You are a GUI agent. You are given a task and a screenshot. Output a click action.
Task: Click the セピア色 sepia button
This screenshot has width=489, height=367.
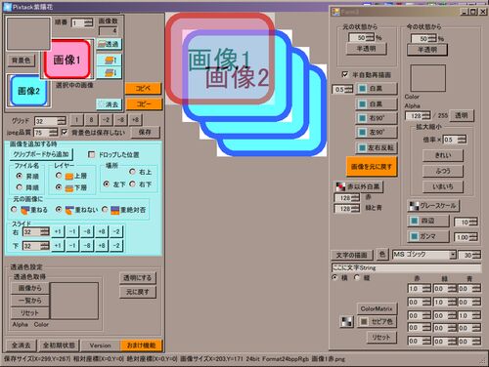[378, 322]
